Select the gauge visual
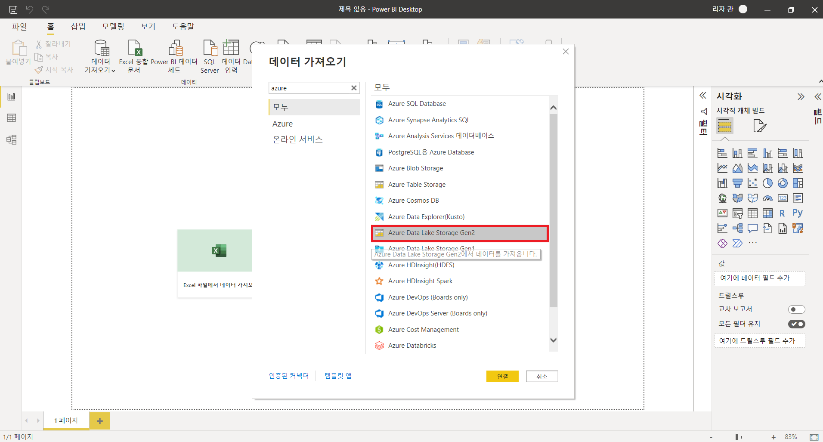Screen dimensions: 823x442 767,198
